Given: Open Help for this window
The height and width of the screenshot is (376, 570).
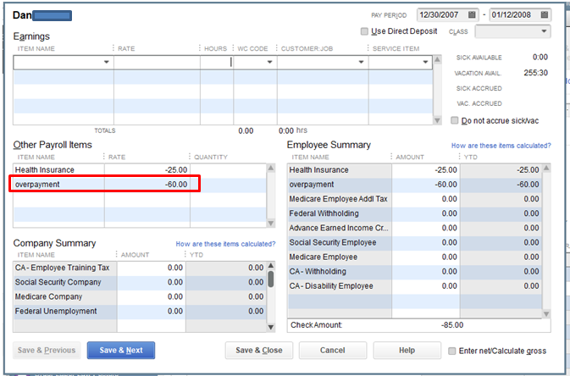Looking at the screenshot, I should pyautogui.click(x=407, y=351).
